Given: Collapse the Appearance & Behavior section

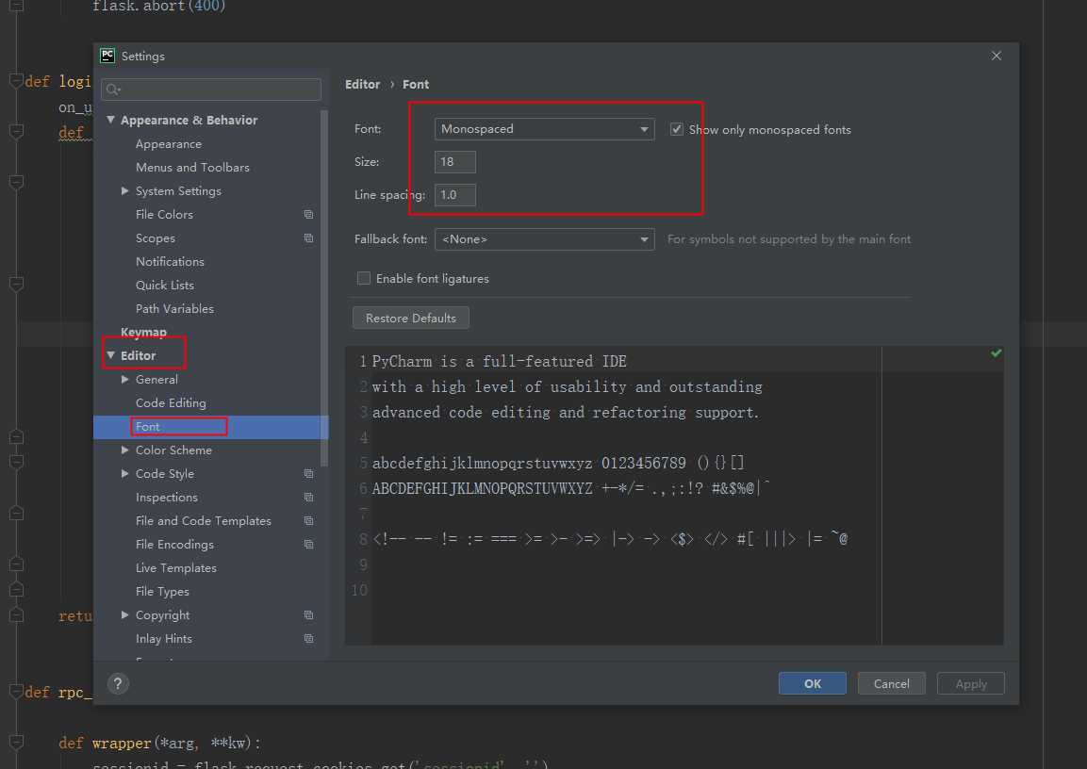Looking at the screenshot, I should click(111, 120).
